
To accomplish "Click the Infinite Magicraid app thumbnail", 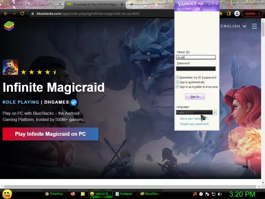I will tap(10, 67).
